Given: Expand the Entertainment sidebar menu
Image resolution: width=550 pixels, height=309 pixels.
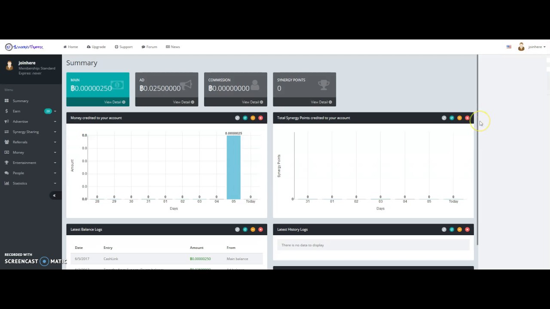Looking at the screenshot, I should pyautogui.click(x=31, y=163).
